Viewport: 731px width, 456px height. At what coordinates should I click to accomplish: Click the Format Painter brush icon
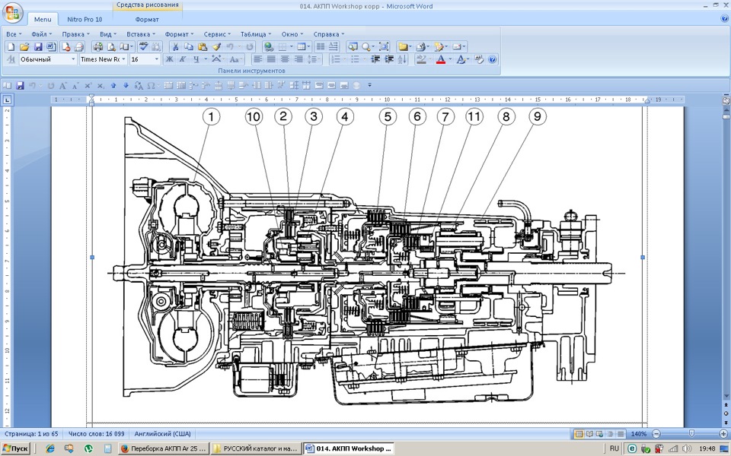point(216,47)
